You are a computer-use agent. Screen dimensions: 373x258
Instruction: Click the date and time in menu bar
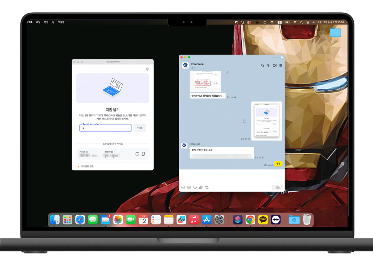click(x=331, y=22)
